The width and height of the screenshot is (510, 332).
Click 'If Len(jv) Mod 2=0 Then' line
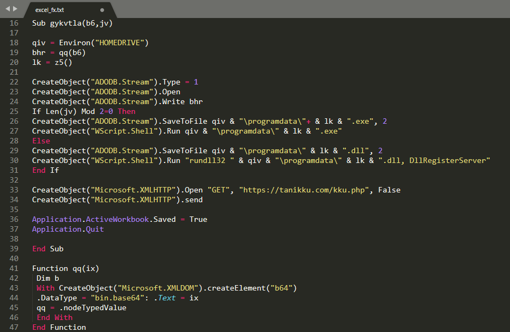pos(83,111)
